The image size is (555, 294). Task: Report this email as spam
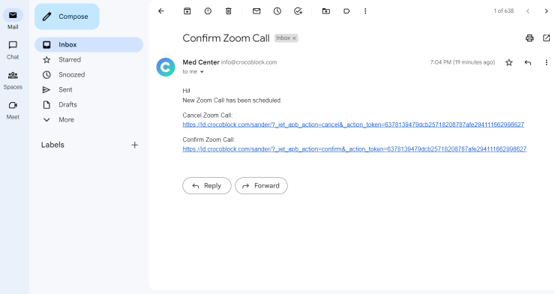click(x=208, y=11)
